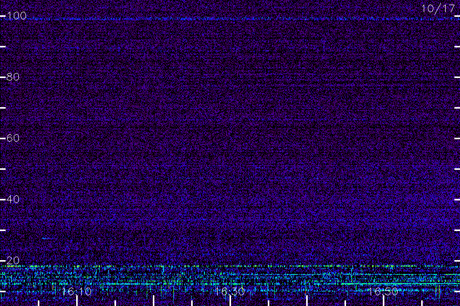This screenshot has height=306, width=460.
Task: Click the 100 frequency axis label
Action: point(16,15)
